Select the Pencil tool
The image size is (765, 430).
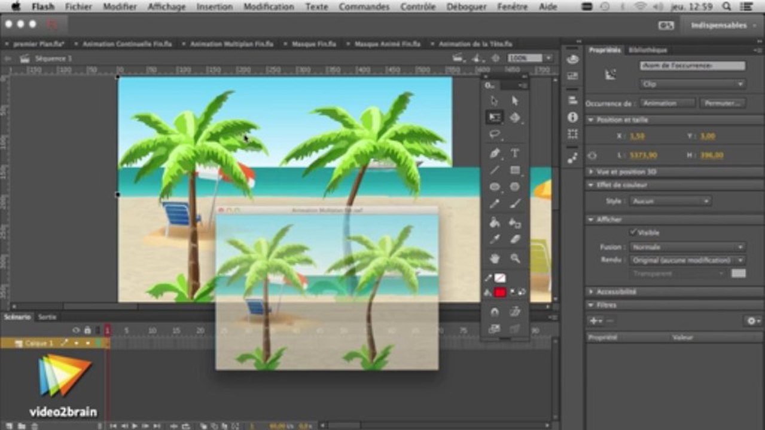coord(494,204)
